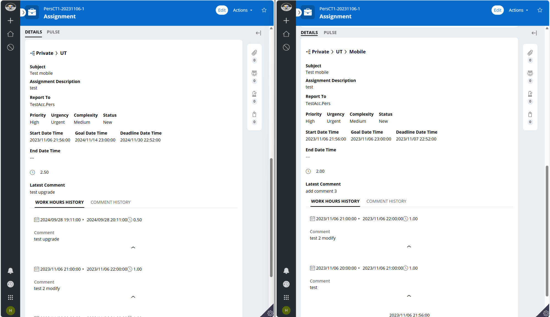Click the left panel vertical scrollbar
Image resolution: width=550 pixels, height=317 pixels.
pyautogui.click(x=271, y=217)
